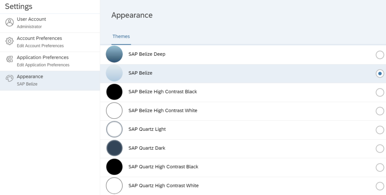Click the SAP Belize High Contrast Black swatch

pyautogui.click(x=114, y=92)
